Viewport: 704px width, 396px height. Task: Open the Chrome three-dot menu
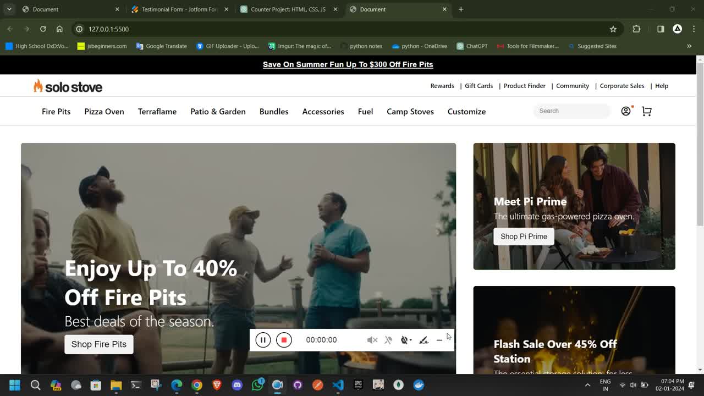(694, 29)
